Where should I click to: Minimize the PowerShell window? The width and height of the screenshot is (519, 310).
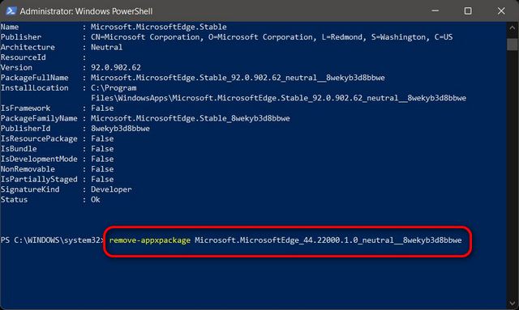click(435, 11)
